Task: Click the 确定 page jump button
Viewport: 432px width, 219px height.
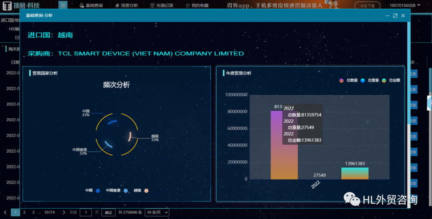Action: coord(108,212)
